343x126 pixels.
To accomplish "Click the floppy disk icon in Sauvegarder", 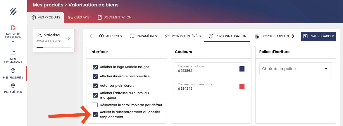I will pos(306,36).
